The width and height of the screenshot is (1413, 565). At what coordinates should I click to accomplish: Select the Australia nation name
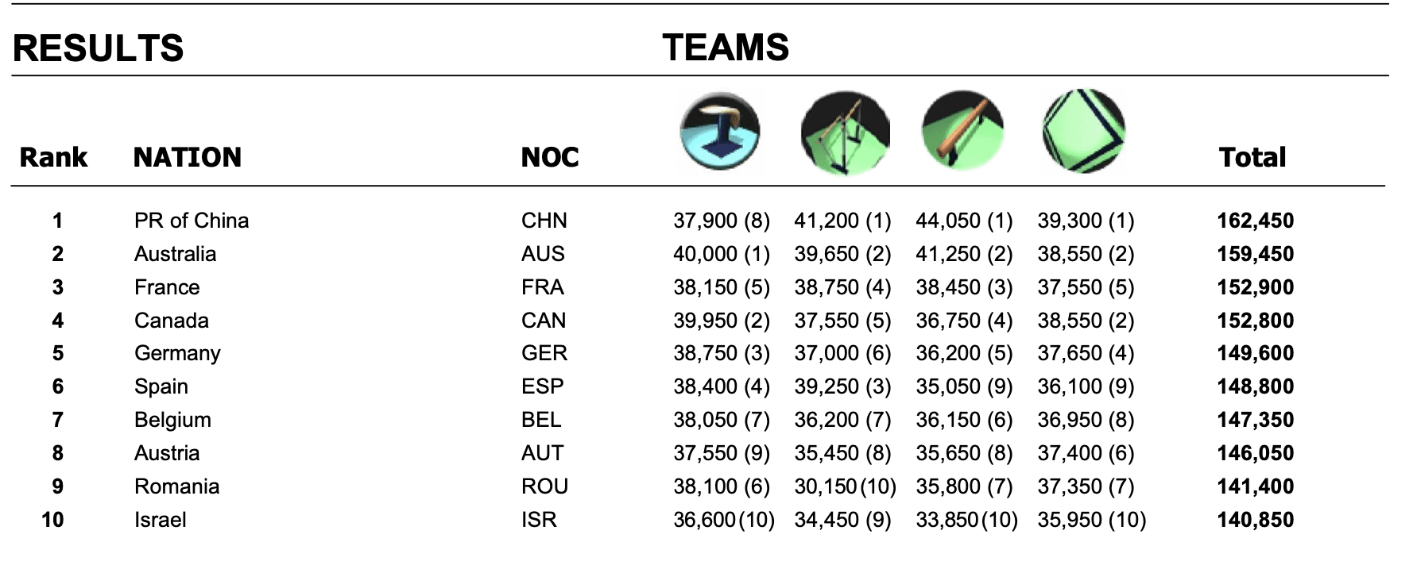tap(175, 254)
